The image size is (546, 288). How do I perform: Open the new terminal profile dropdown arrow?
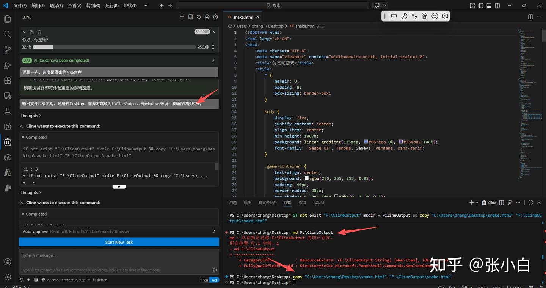tap(477, 203)
